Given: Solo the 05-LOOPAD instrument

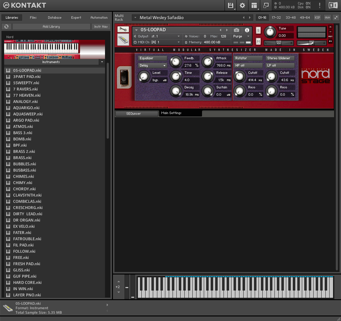Looking at the screenshot, I should 258,30.
